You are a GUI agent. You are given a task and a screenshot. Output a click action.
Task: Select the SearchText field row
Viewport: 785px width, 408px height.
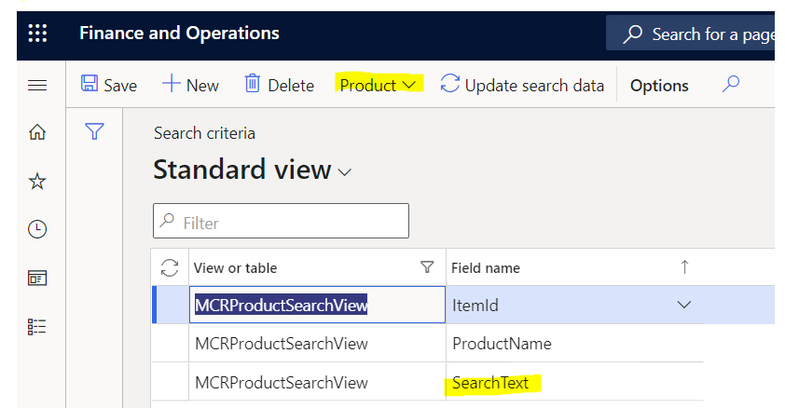490,383
